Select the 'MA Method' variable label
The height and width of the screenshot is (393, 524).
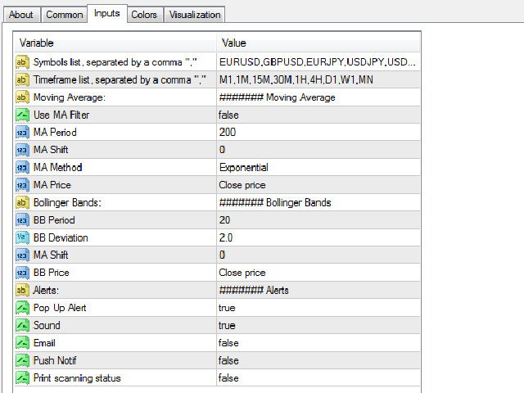(58, 167)
